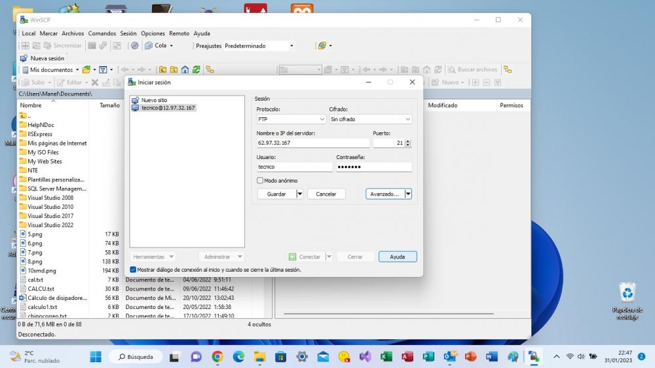Open the Sesión menu

(128, 33)
